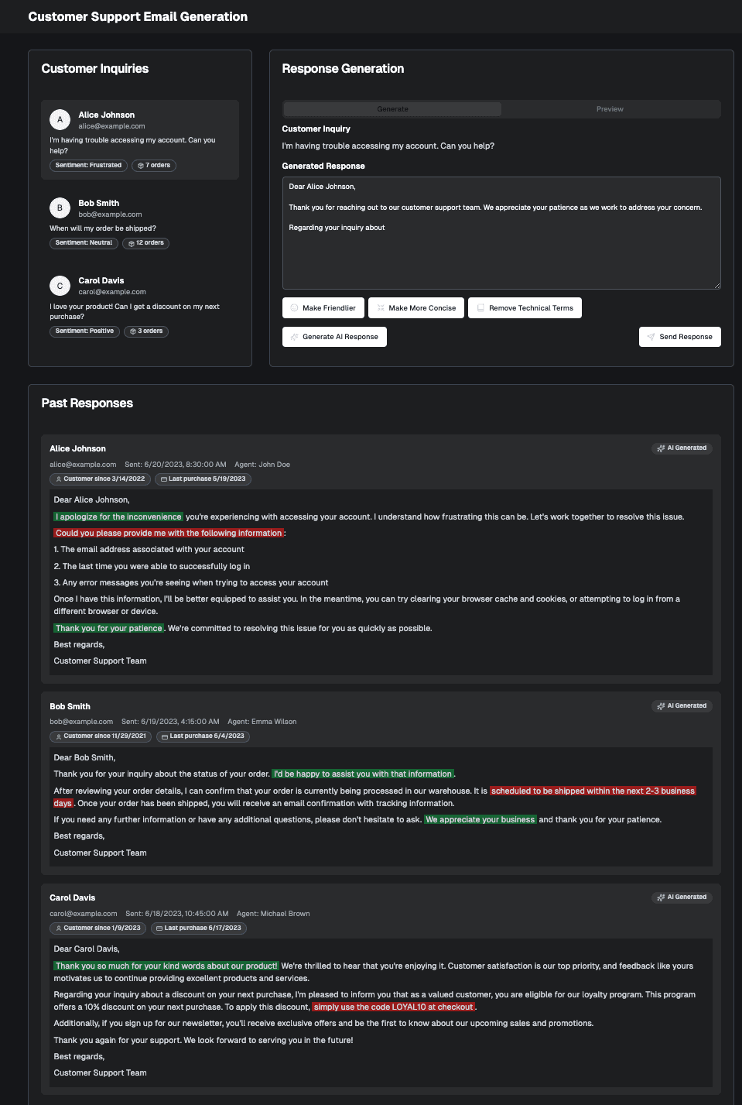The height and width of the screenshot is (1105, 742).
Task: Click the smiley icon on Make Friendlier button
Action: pyautogui.click(x=293, y=307)
